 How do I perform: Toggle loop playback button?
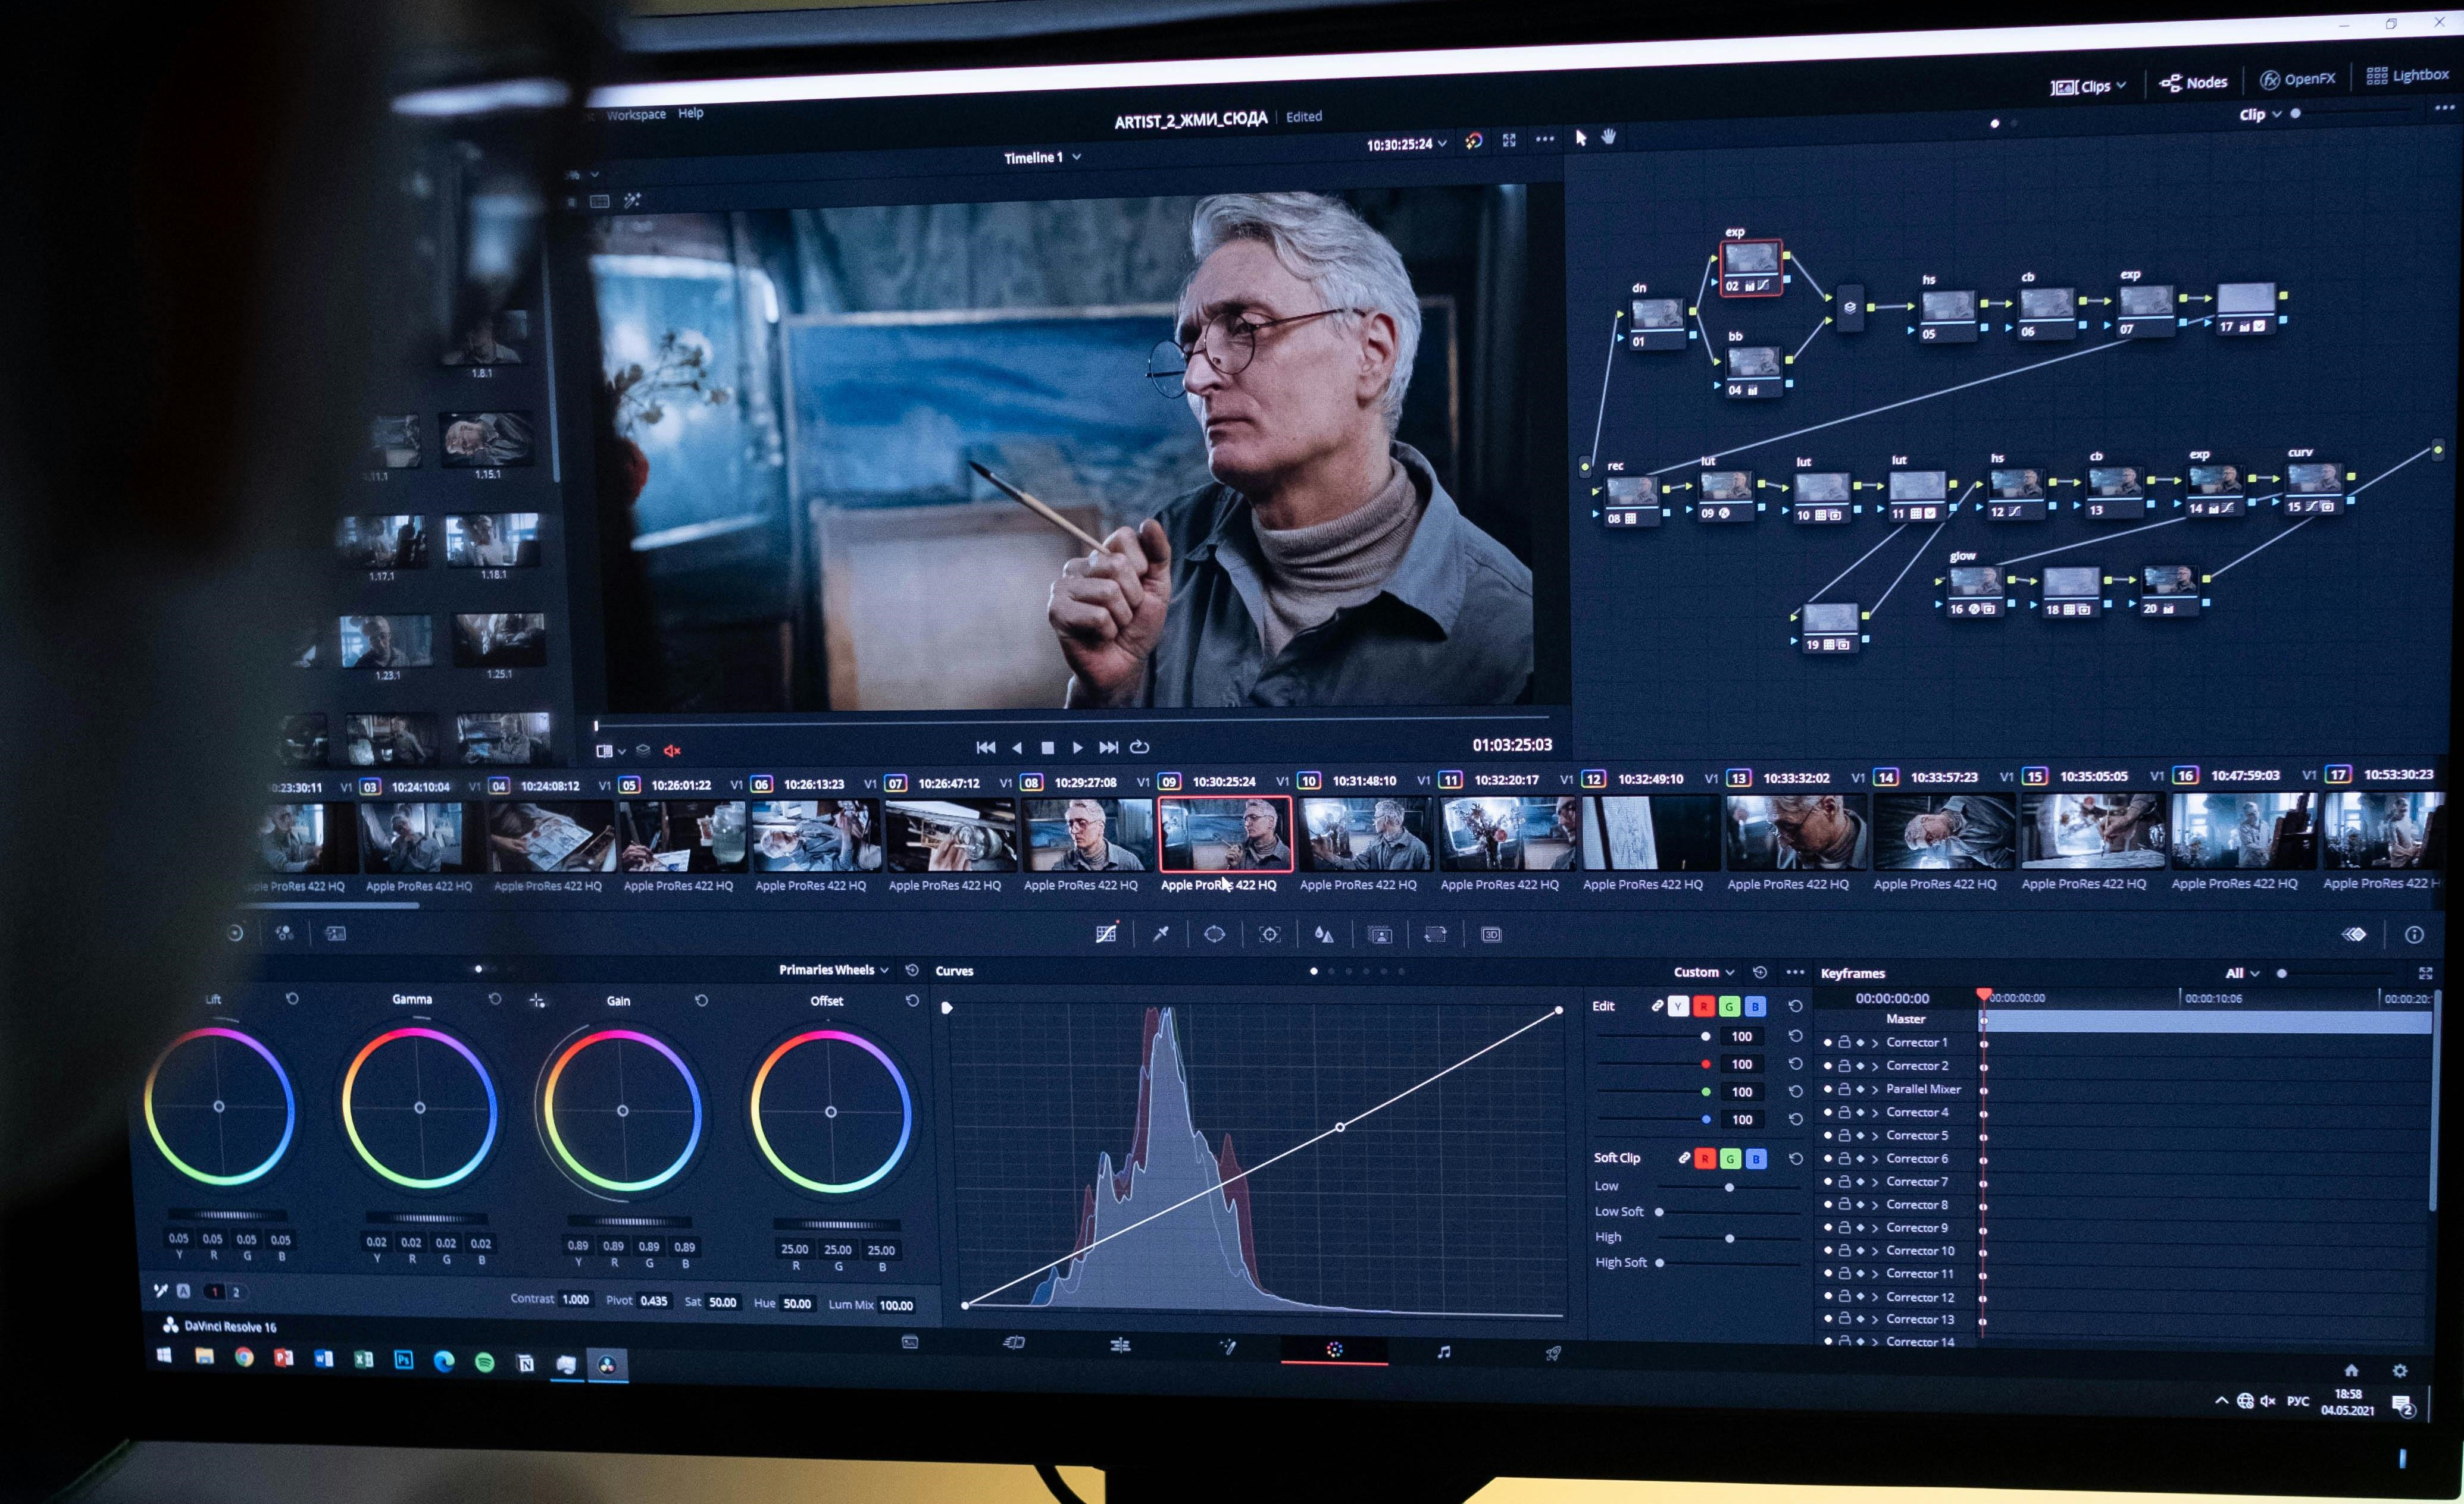tap(1139, 746)
